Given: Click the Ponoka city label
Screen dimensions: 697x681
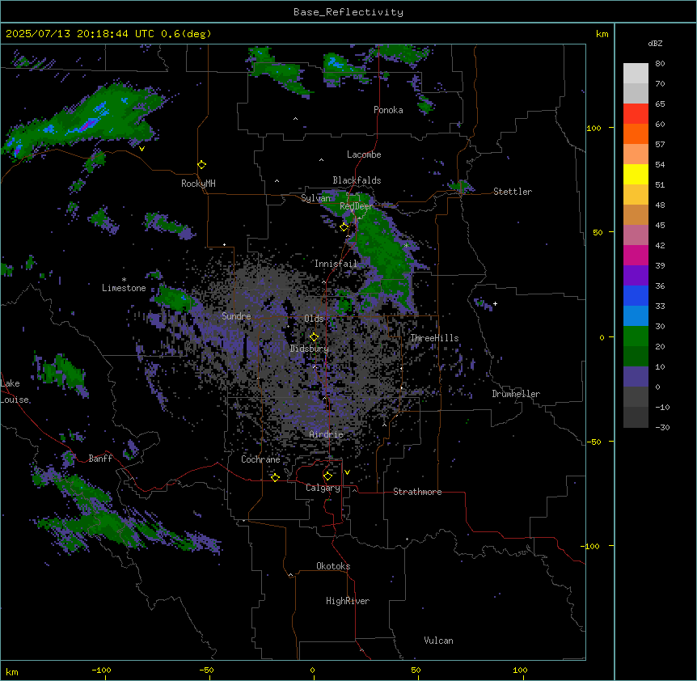Looking at the screenshot, I should click(x=388, y=110).
